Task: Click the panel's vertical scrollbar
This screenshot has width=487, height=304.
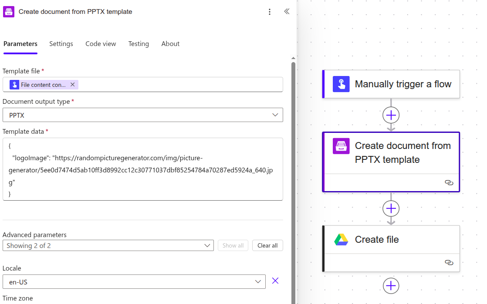Action: [x=293, y=174]
